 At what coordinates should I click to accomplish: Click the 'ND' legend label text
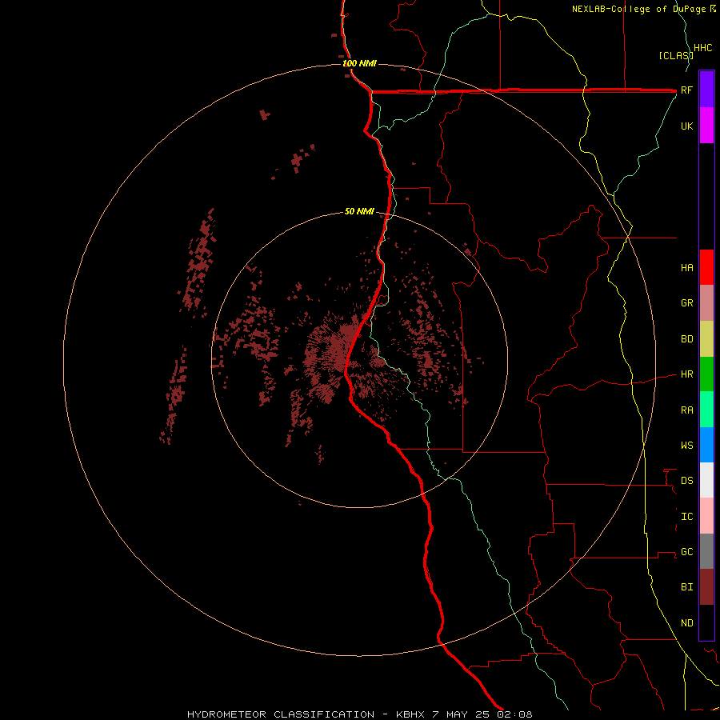[686, 623]
